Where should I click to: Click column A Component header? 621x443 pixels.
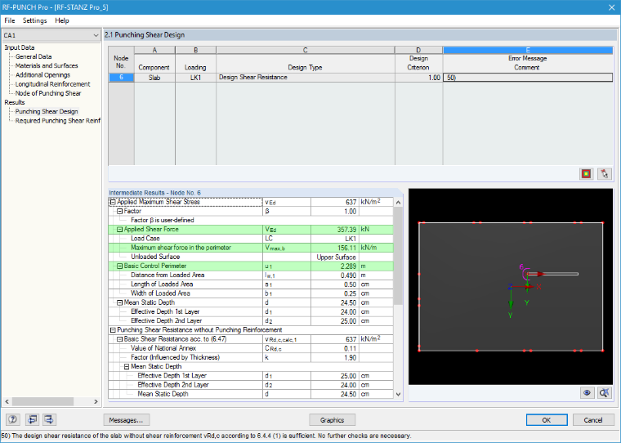pos(154,60)
